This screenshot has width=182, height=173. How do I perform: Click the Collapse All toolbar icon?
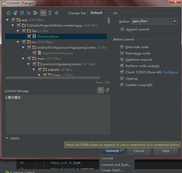pos(57,13)
